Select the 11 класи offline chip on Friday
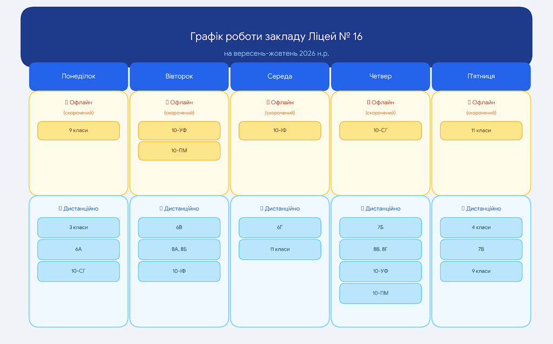The image size is (553, 344). coord(481,131)
